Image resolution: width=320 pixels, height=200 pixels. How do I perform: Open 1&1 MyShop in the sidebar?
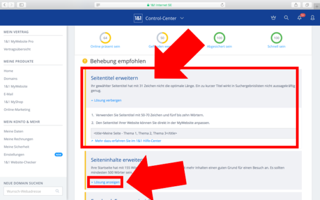point(13,102)
